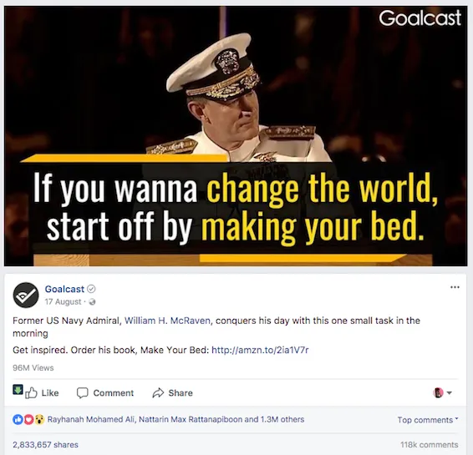View the 2,833,657 shares list
Viewport: 473px width, 455px height.
(46, 445)
